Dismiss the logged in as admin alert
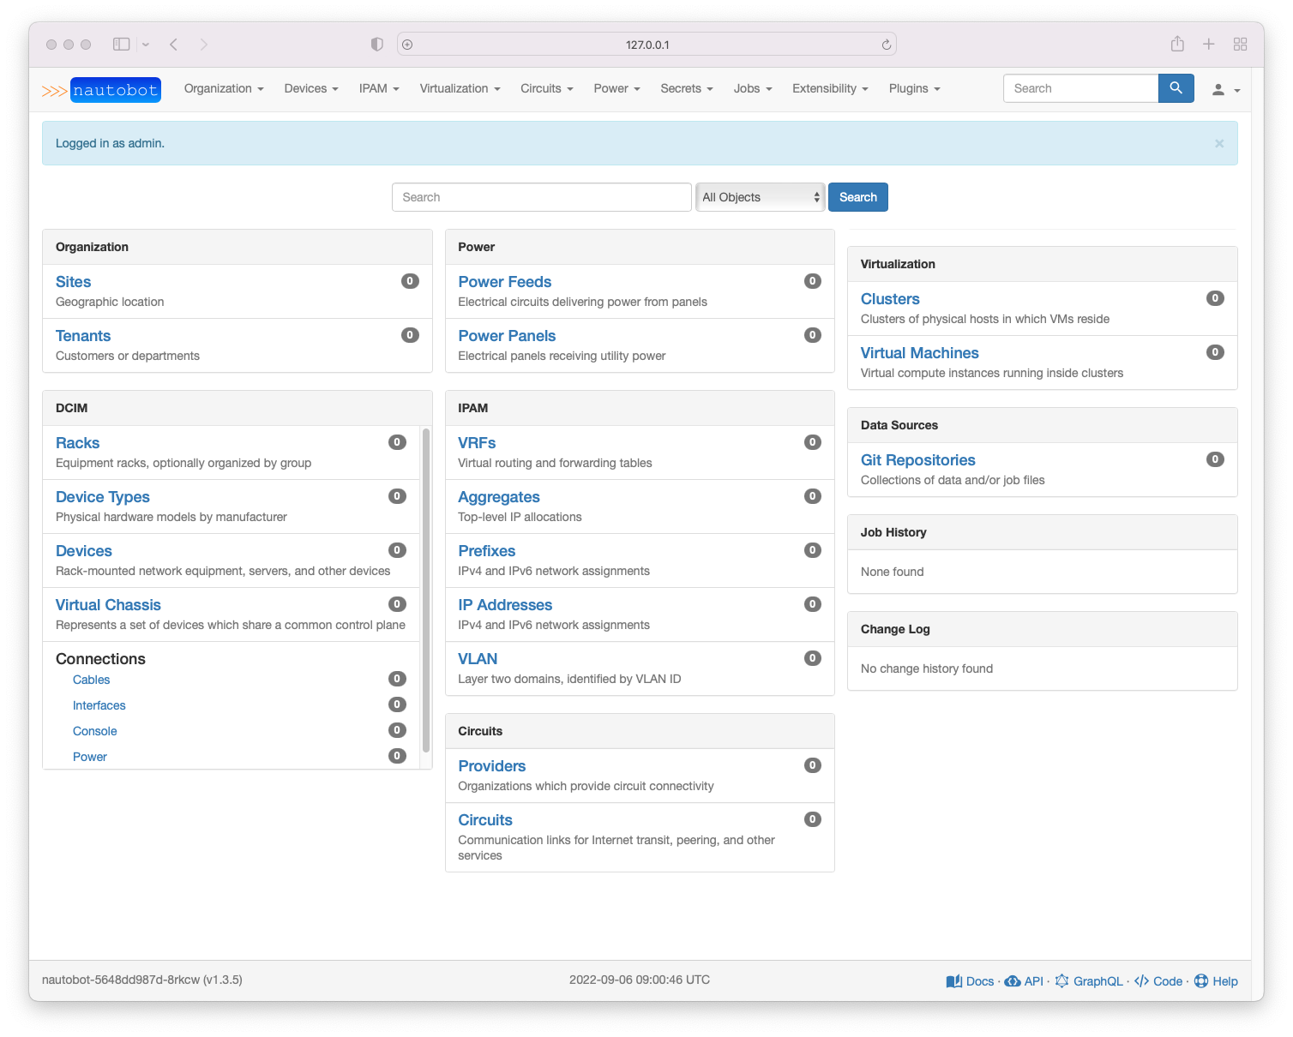Image resolution: width=1293 pixels, height=1037 pixels. [x=1218, y=143]
